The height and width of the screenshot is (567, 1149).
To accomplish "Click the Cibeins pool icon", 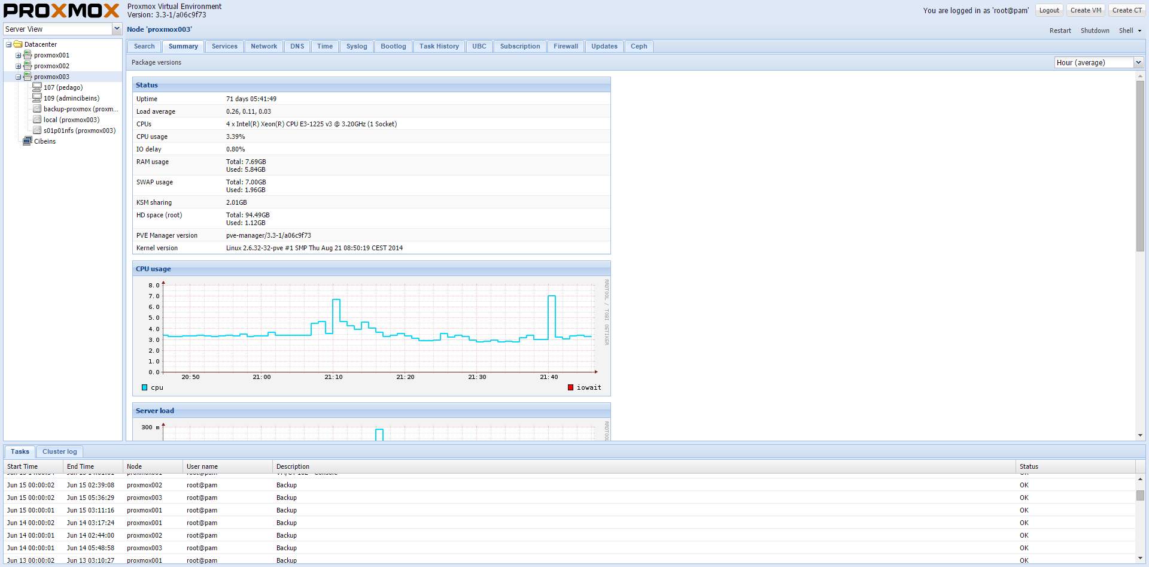I will pyautogui.click(x=28, y=141).
